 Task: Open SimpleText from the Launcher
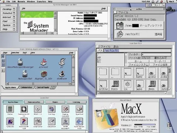[x=52, y=121]
